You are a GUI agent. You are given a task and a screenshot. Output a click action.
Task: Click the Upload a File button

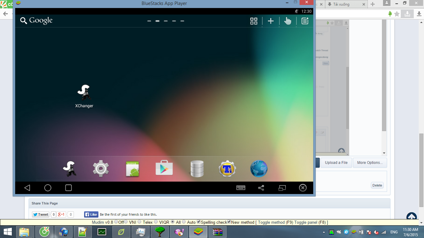(336, 163)
